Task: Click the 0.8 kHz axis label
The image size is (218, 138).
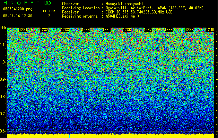Action: coord(3,97)
